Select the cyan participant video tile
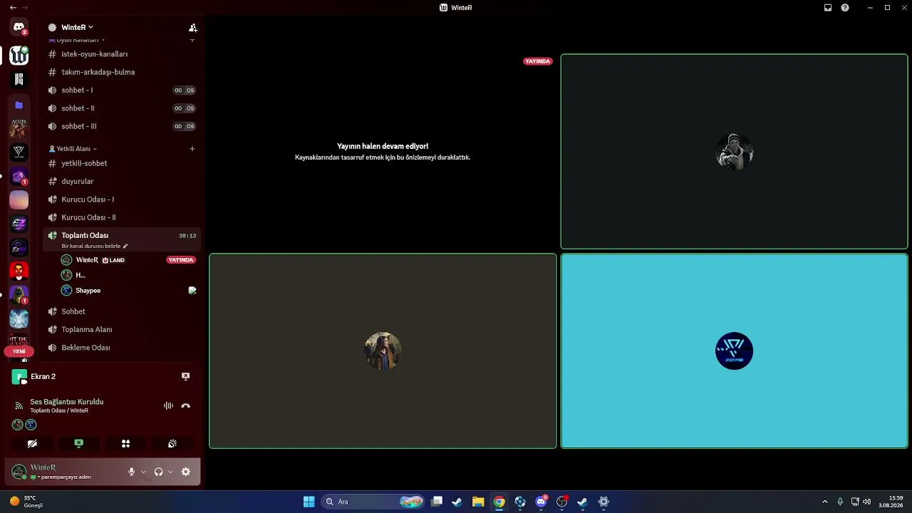This screenshot has height=513, width=912. (x=734, y=351)
